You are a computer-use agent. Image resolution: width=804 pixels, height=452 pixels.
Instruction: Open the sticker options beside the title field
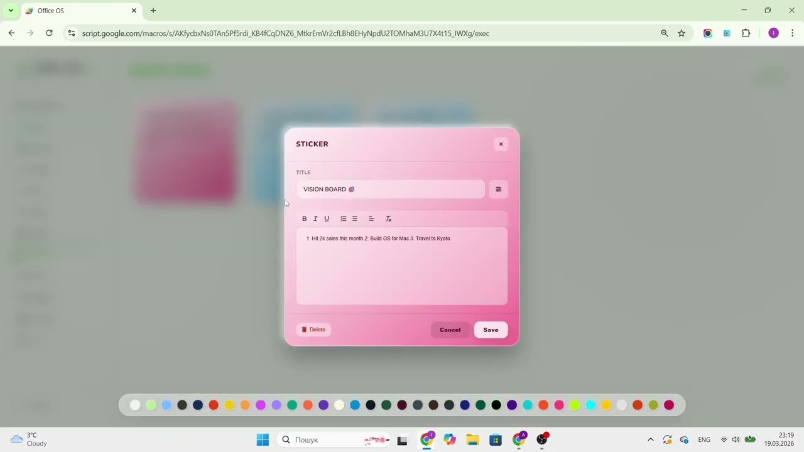pyautogui.click(x=498, y=189)
